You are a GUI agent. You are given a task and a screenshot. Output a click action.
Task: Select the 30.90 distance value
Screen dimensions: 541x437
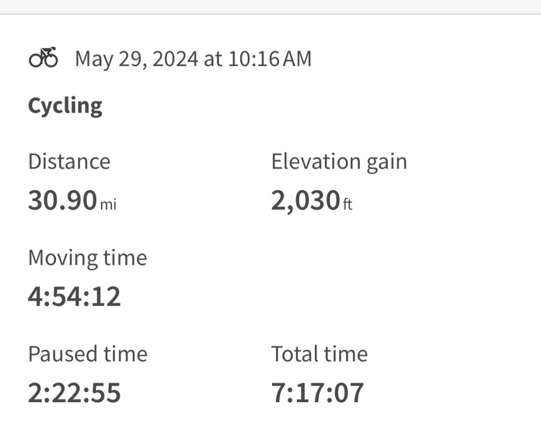(62, 201)
